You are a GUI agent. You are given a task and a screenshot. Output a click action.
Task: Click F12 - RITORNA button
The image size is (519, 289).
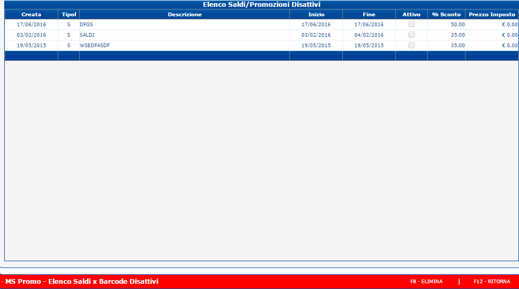[x=492, y=281]
